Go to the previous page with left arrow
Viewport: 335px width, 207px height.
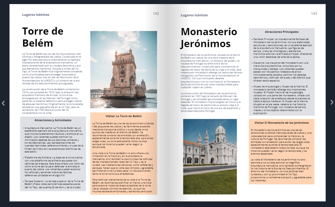point(3,103)
